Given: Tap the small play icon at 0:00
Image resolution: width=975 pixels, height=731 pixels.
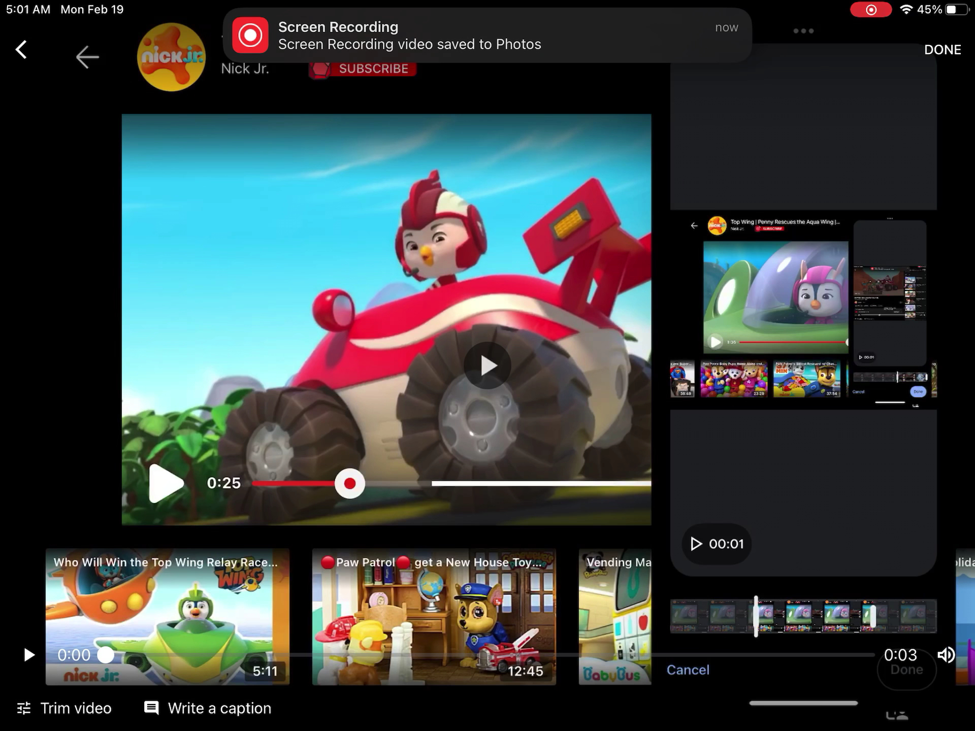Looking at the screenshot, I should pyautogui.click(x=29, y=655).
